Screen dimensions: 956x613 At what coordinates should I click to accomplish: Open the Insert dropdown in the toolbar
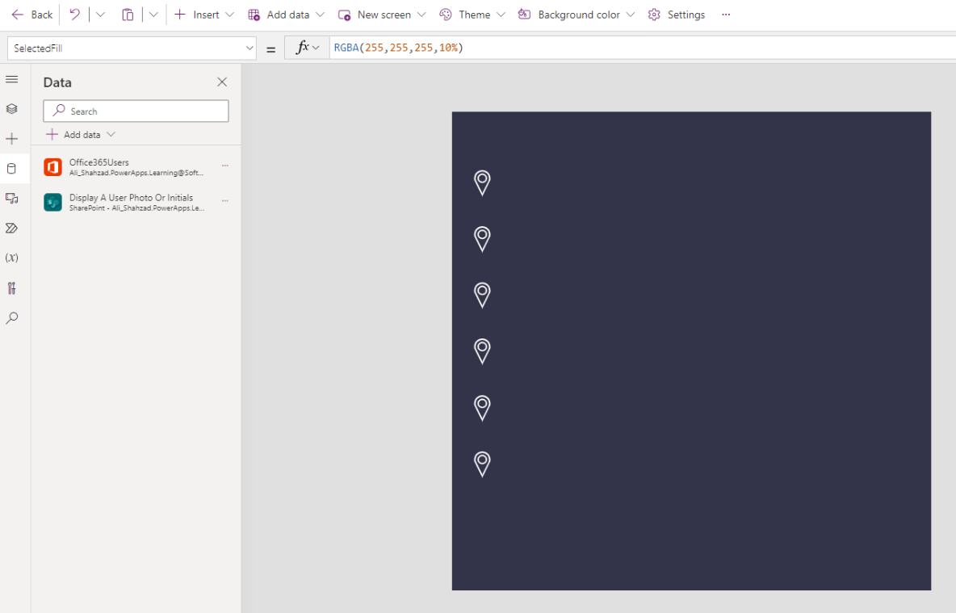(x=204, y=14)
